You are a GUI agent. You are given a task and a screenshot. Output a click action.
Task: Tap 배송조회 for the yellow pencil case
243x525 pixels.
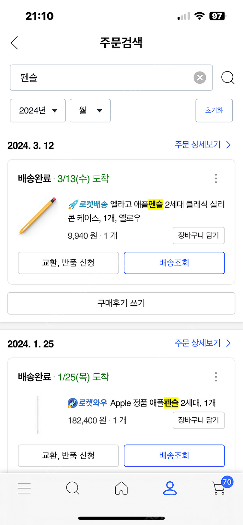pyautogui.click(x=174, y=263)
